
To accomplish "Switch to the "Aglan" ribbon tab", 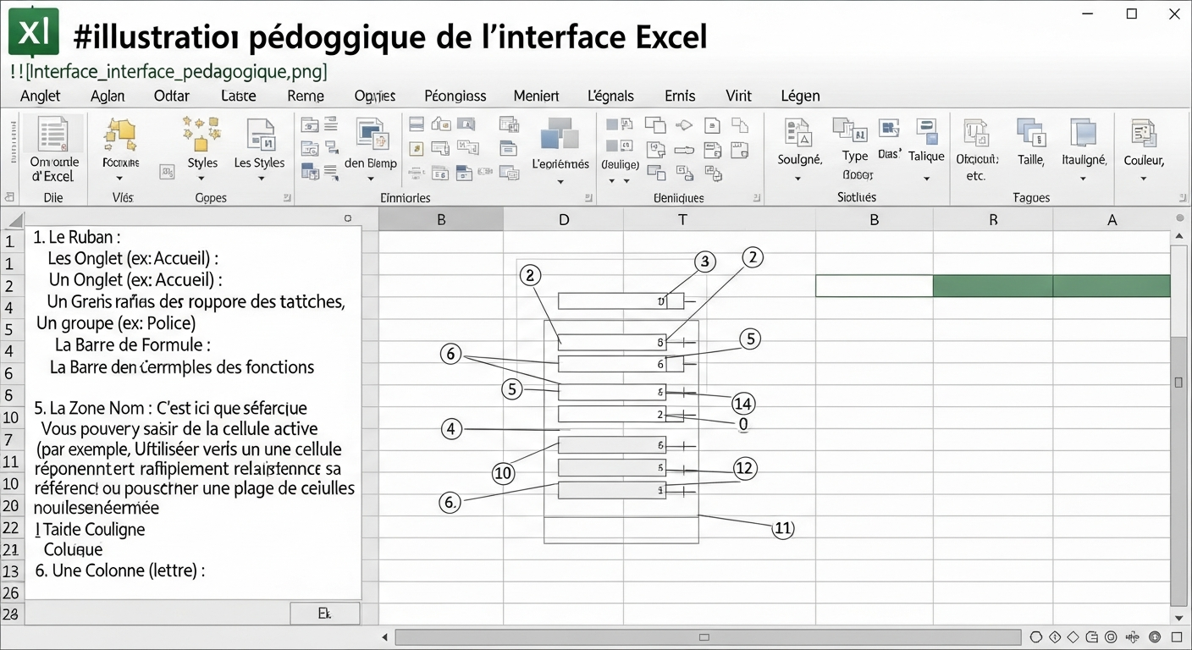I will [x=108, y=96].
